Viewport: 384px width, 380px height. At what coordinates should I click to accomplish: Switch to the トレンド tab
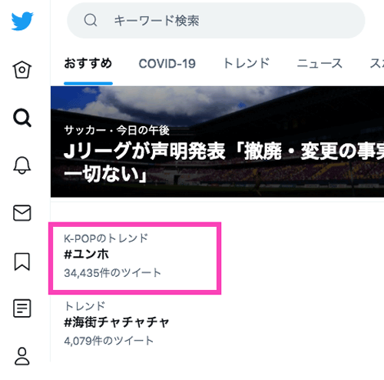click(x=247, y=63)
